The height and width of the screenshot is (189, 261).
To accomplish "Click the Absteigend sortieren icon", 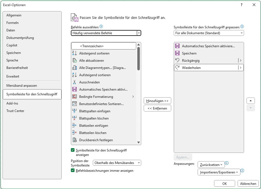I will click(74, 53).
